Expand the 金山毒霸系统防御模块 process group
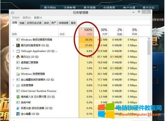The width and height of the screenshot is (165, 121). pyautogui.click(x=13, y=80)
